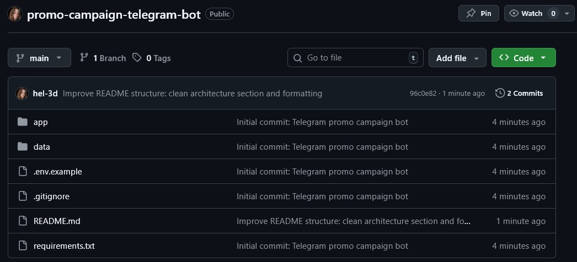The width and height of the screenshot is (577, 262).
Task: Open the .gitignore file
Action: (51, 197)
